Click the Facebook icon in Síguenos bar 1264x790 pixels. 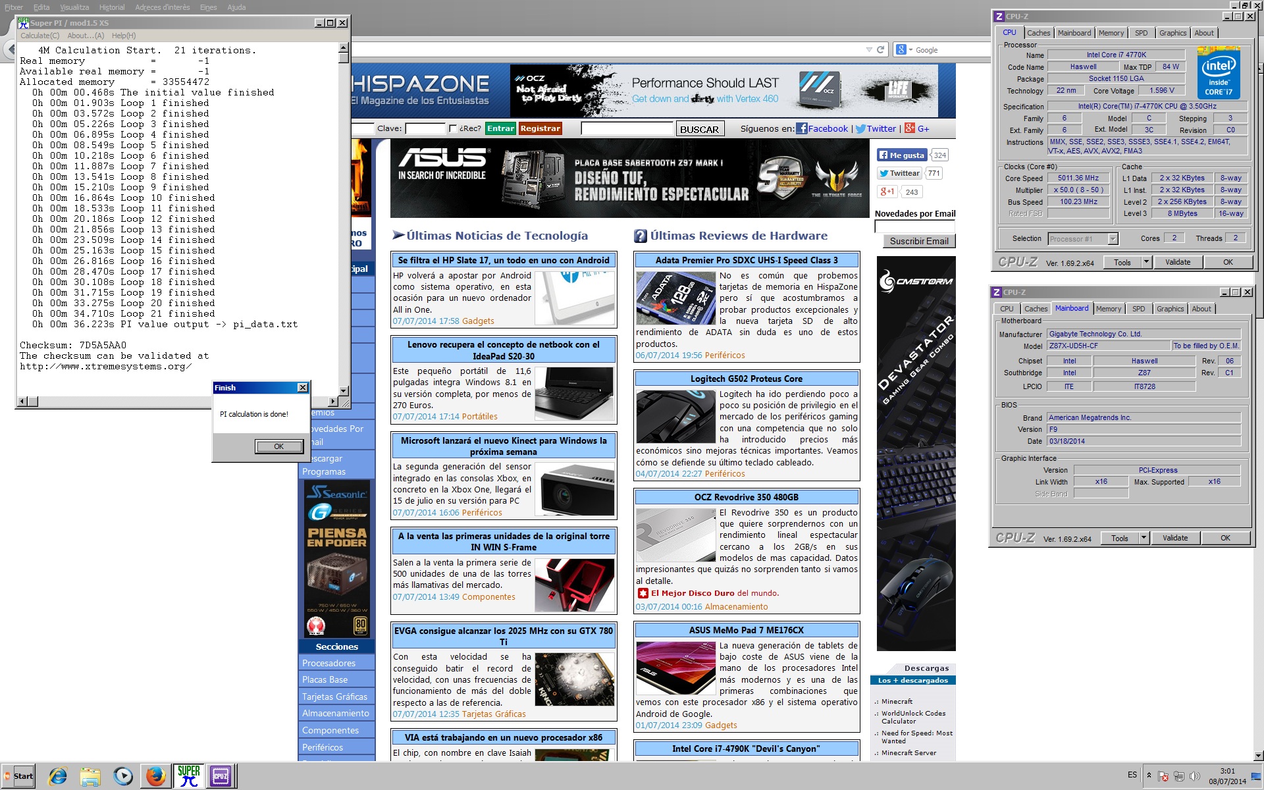pyautogui.click(x=801, y=128)
